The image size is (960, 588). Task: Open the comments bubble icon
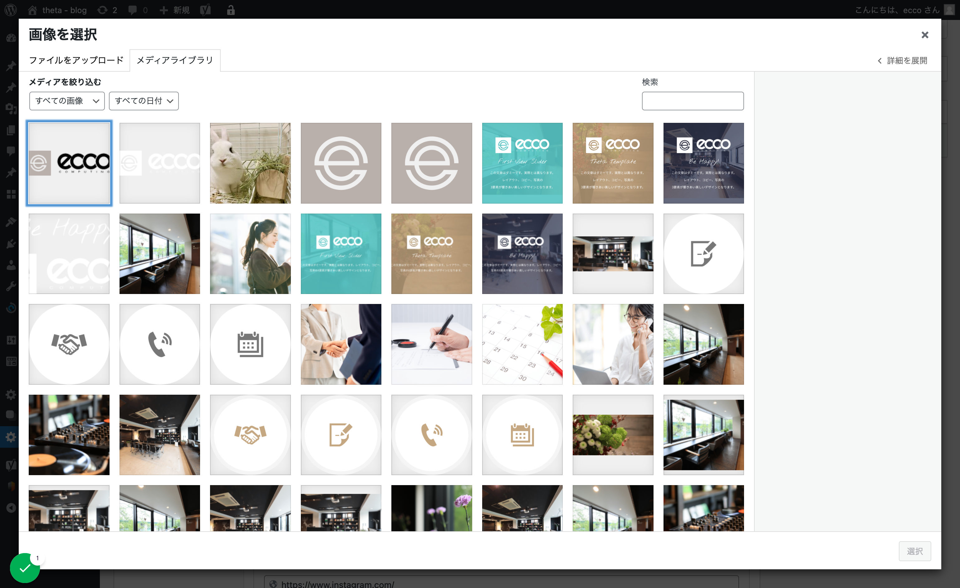pyautogui.click(x=138, y=10)
